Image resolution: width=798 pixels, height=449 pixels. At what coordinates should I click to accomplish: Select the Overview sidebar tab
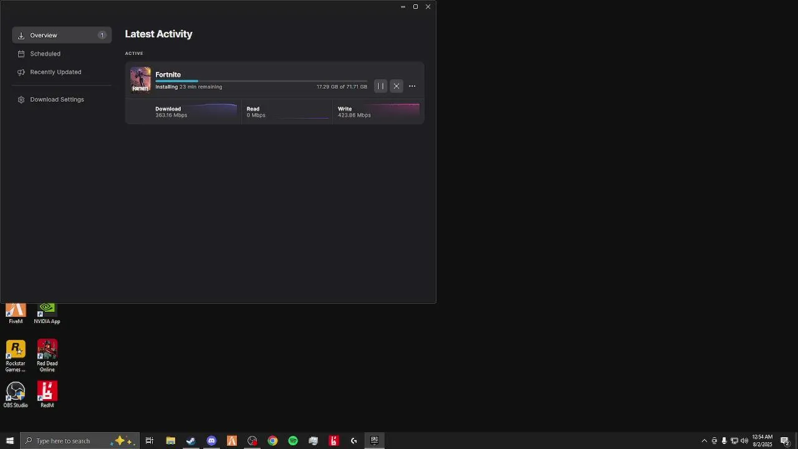click(62, 36)
